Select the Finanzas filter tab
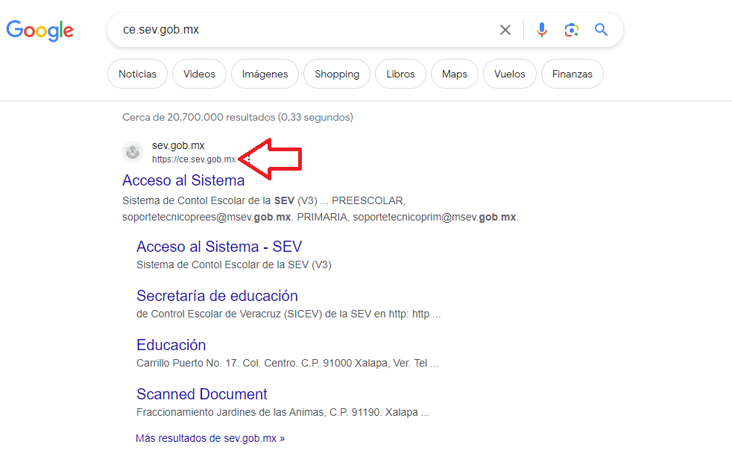732x453 pixels. (x=572, y=74)
